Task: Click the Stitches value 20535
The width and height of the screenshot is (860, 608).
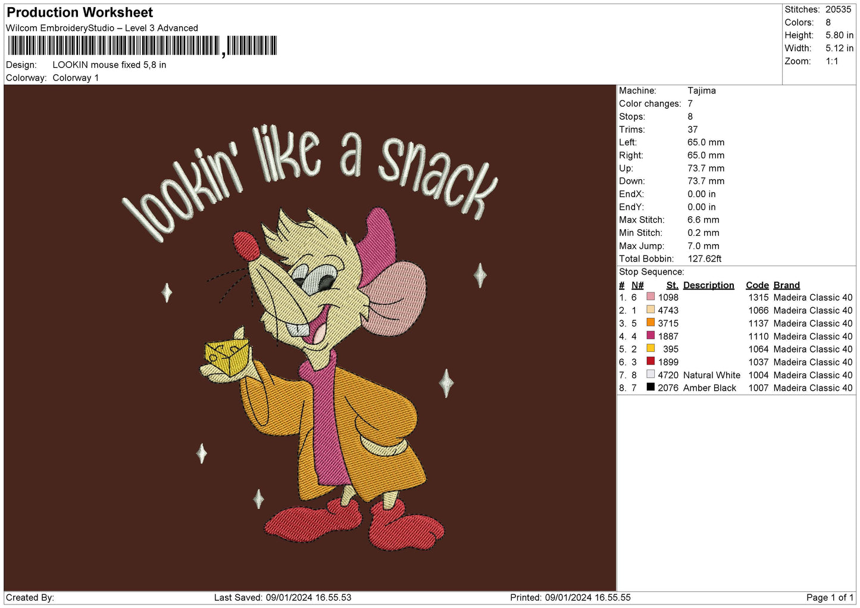Action: coord(839,10)
